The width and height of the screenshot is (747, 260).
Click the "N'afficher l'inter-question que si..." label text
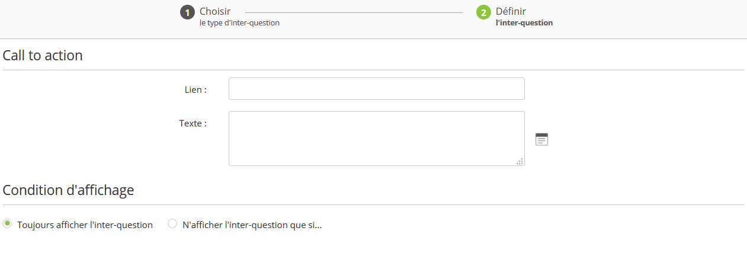click(x=252, y=225)
